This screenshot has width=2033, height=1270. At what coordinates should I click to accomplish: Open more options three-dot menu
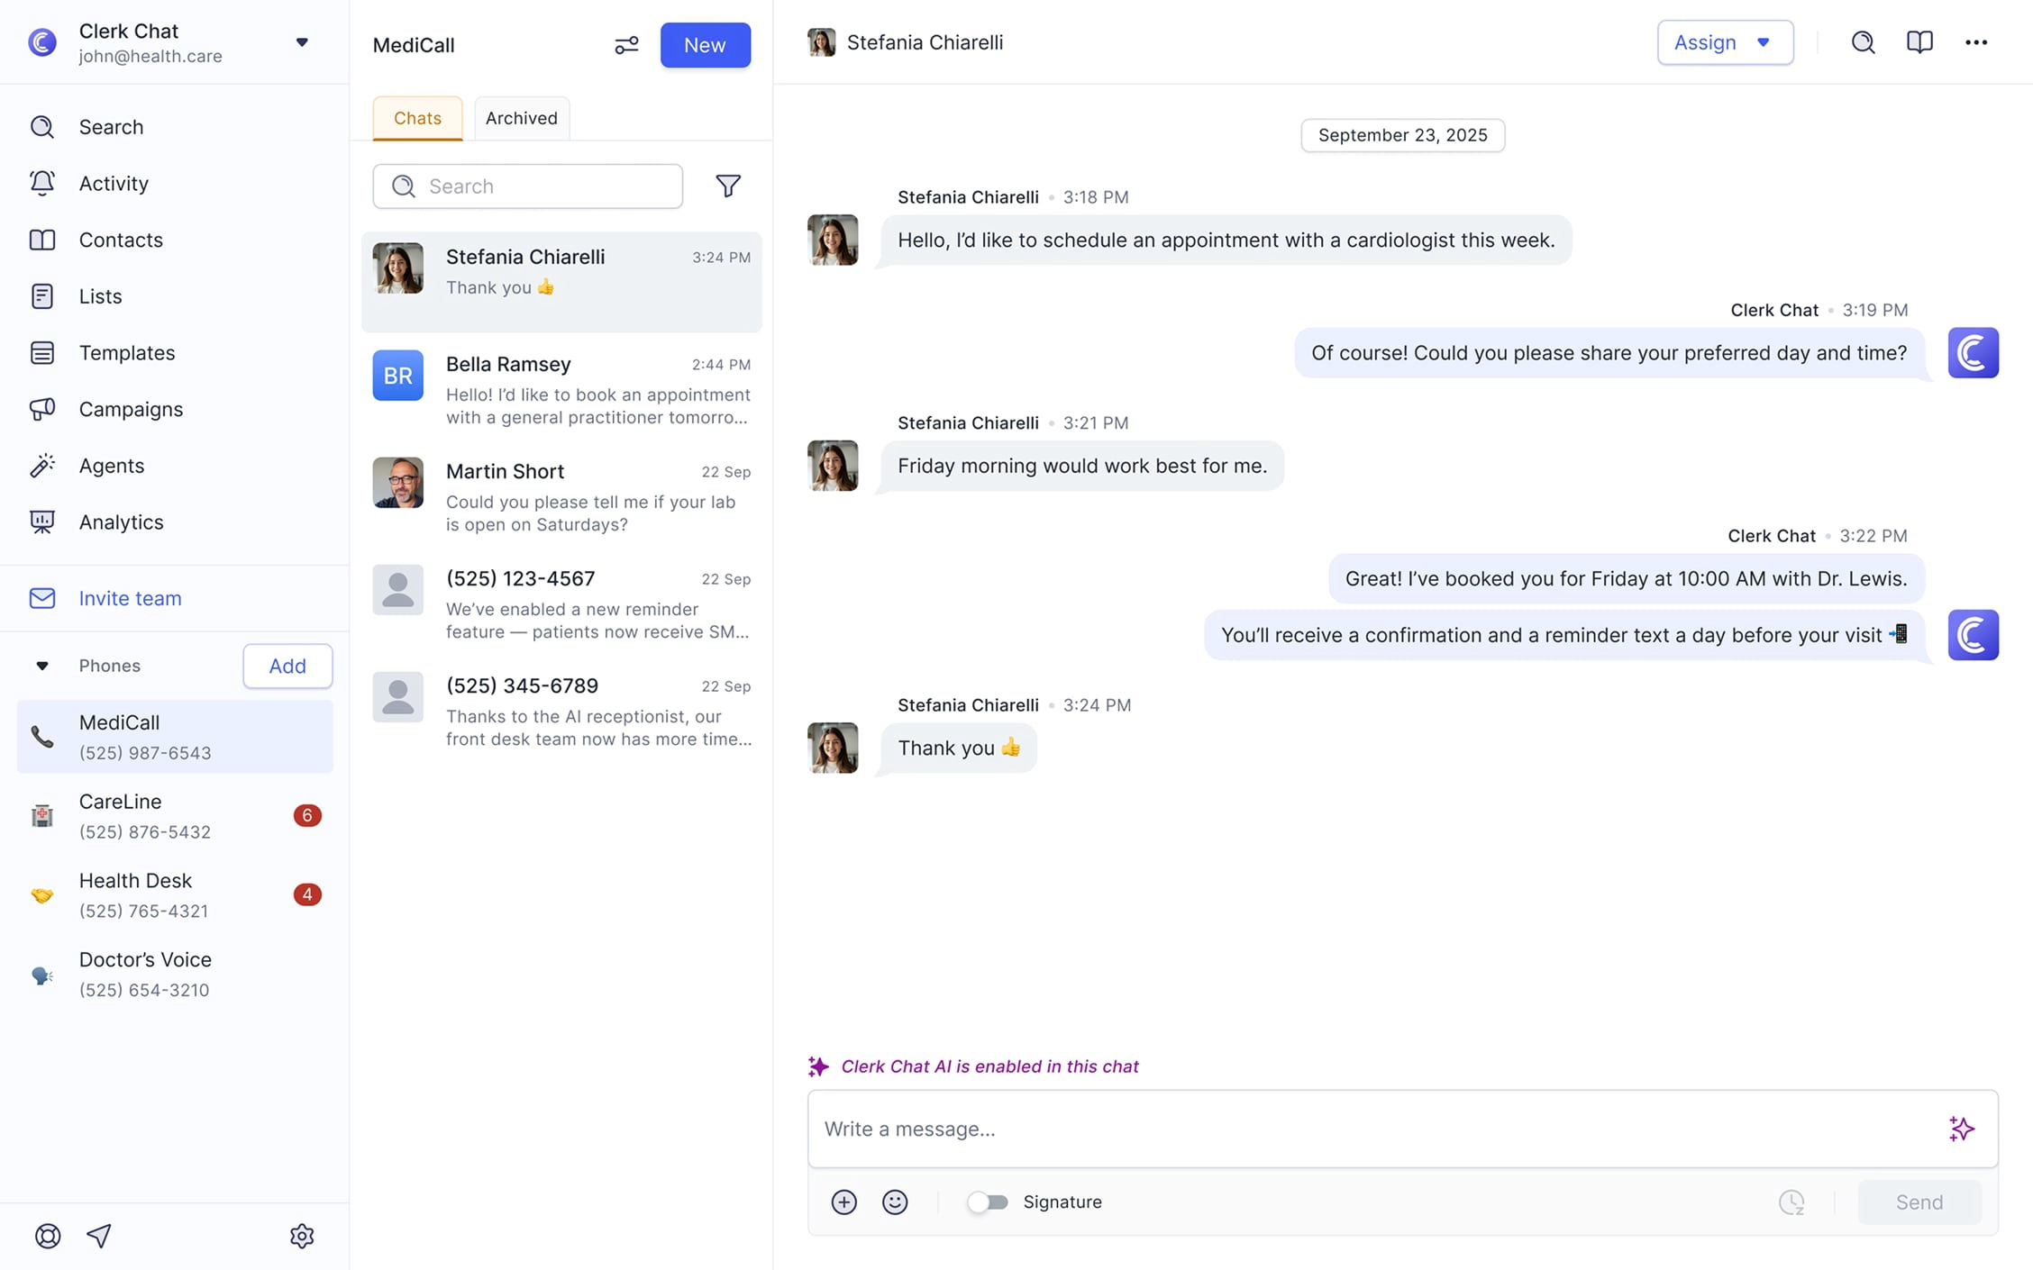[x=1976, y=42]
